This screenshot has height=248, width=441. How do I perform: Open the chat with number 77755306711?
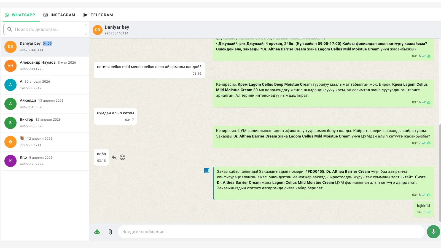[45, 142]
